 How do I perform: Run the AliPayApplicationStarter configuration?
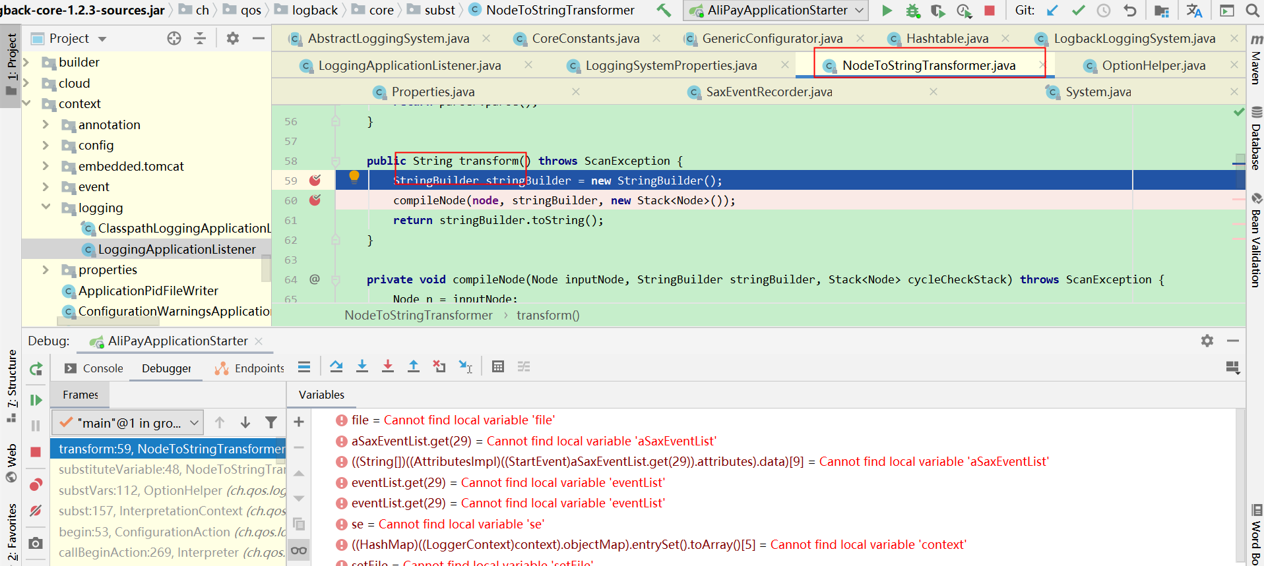coord(887,11)
